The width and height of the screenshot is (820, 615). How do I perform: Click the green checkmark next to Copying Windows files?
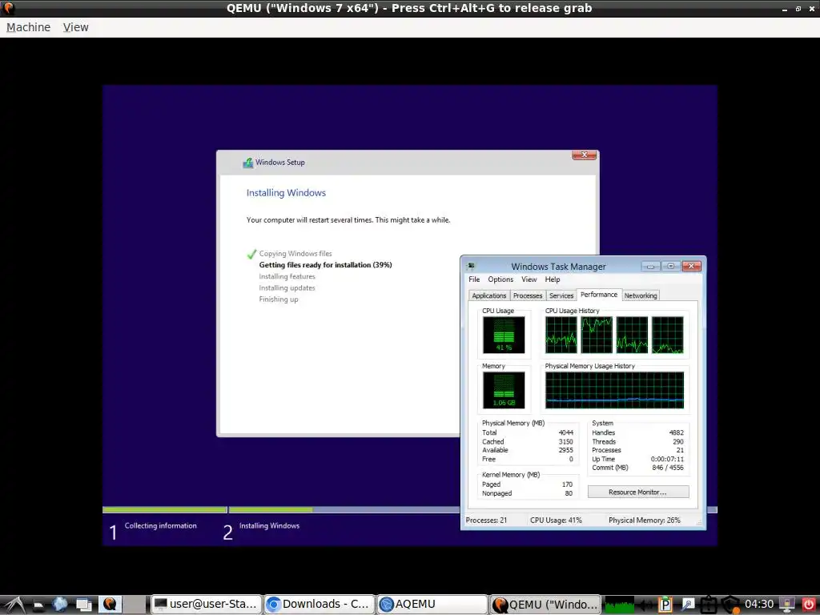pyautogui.click(x=251, y=254)
